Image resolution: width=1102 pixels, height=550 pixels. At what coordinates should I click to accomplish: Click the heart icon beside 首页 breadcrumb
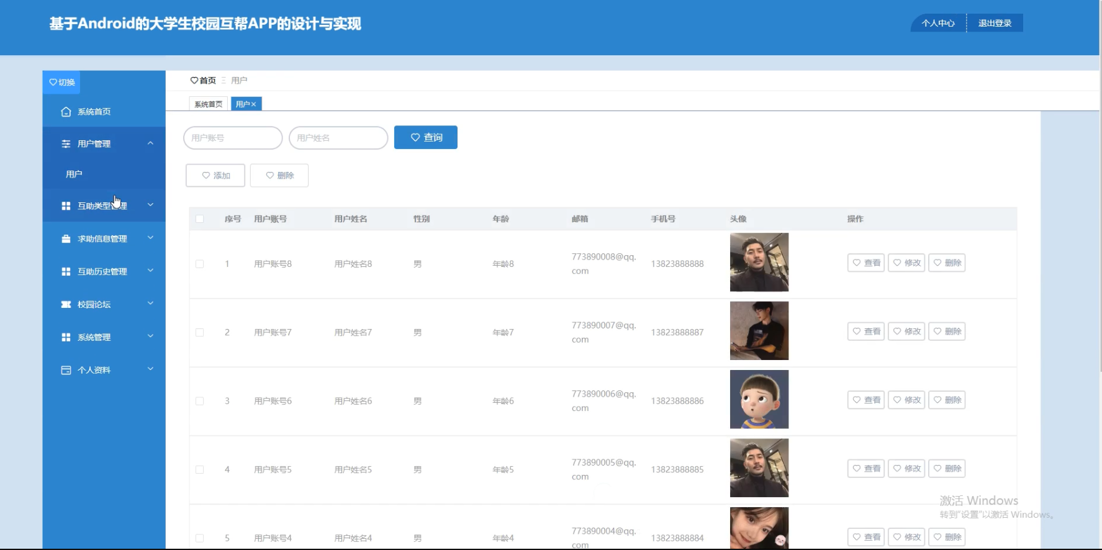click(194, 80)
